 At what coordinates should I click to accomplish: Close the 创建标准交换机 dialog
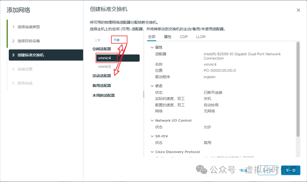pos(298,10)
